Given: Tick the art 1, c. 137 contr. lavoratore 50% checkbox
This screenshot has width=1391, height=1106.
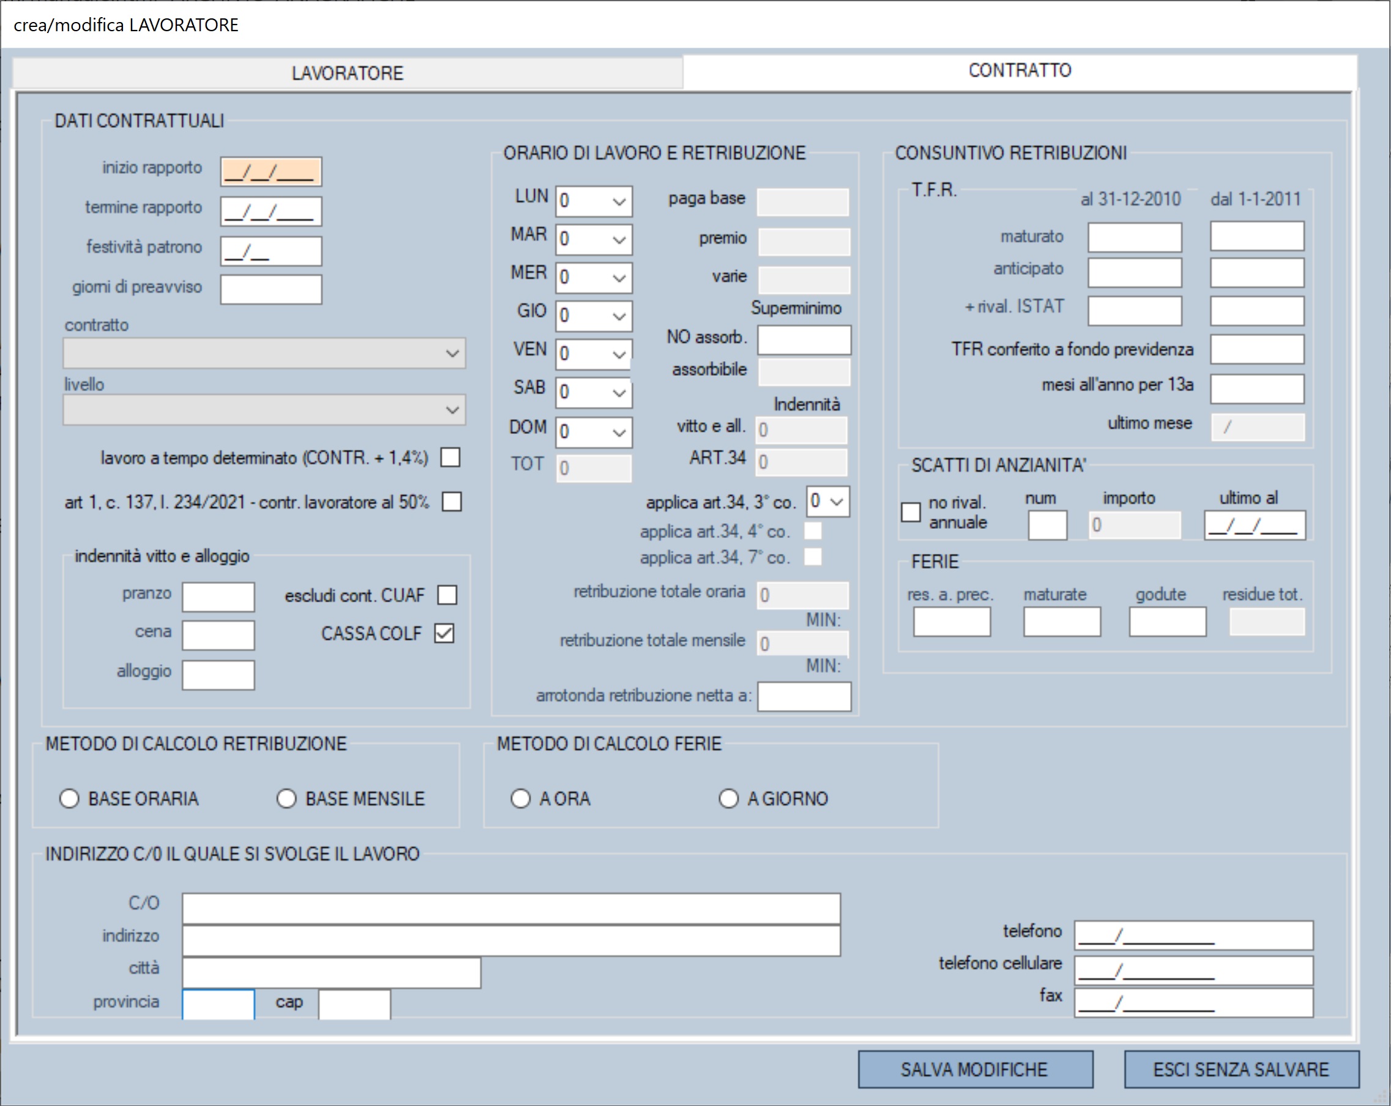Looking at the screenshot, I should [x=452, y=501].
